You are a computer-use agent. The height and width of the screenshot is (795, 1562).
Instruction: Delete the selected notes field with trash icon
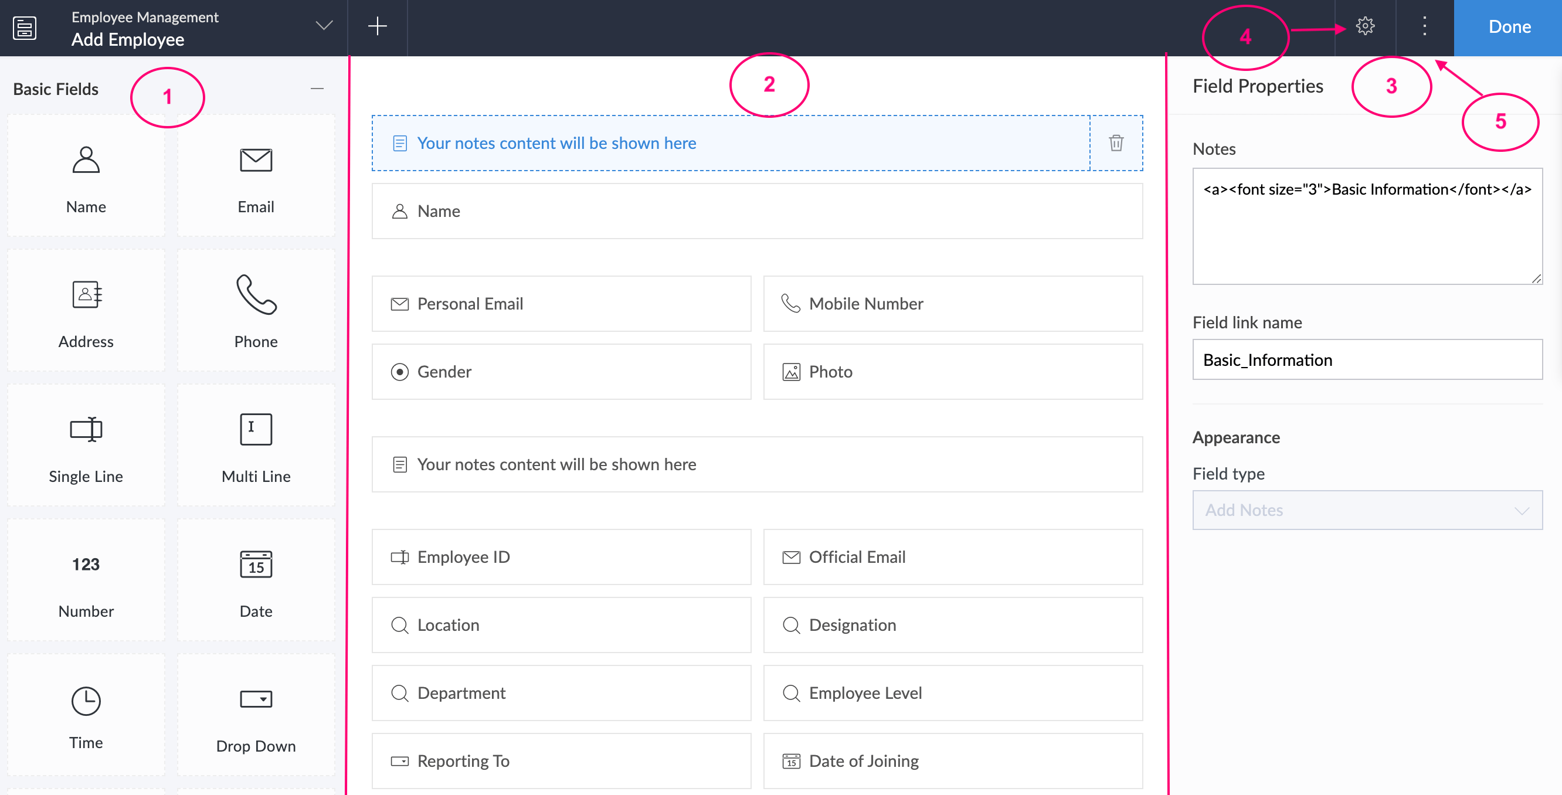pos(1116,143)
